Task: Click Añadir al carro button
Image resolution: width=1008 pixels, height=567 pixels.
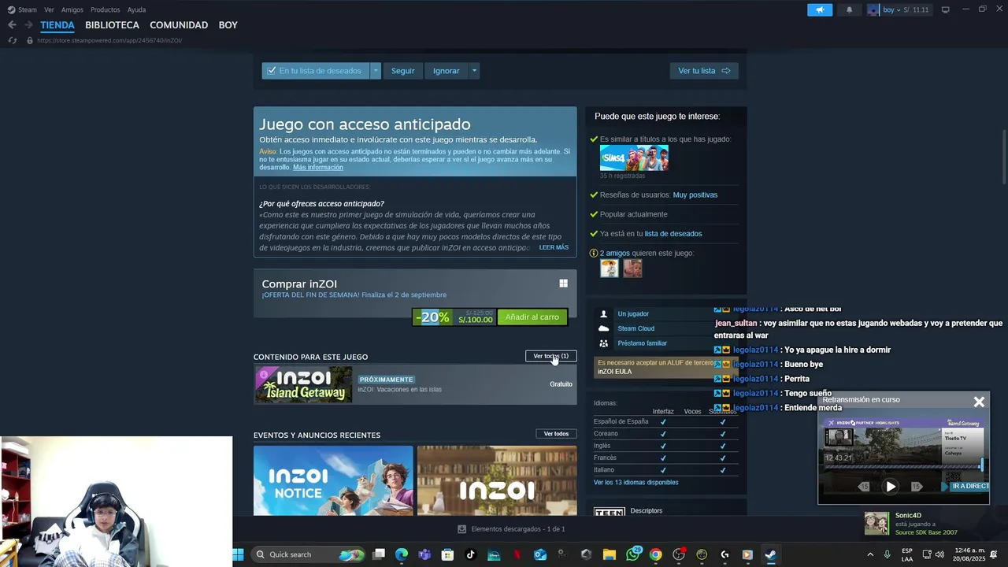Action: 532,317
